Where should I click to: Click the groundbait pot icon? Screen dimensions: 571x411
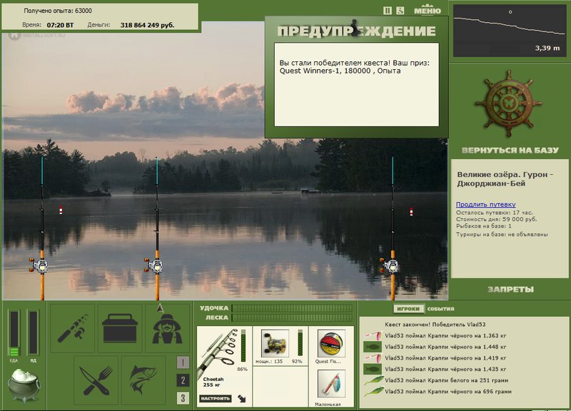tap(24, 385)
